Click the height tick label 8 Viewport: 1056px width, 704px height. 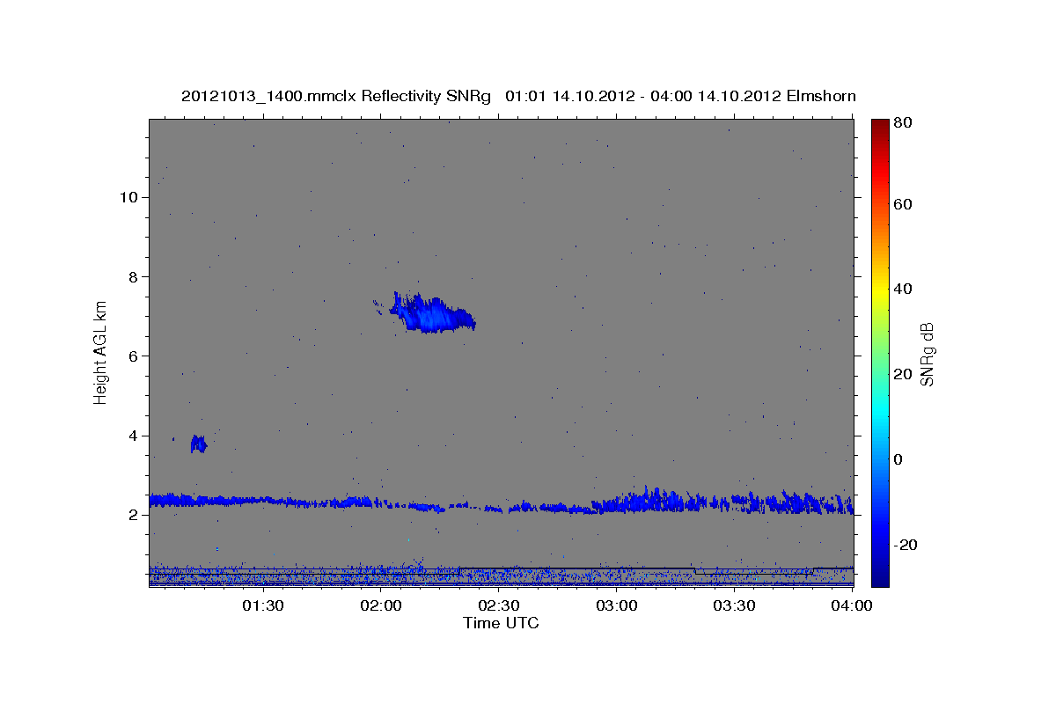coord(134,276)
